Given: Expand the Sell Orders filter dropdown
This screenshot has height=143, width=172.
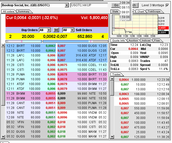Looking at the screenshot, I should tap(72, 30).
